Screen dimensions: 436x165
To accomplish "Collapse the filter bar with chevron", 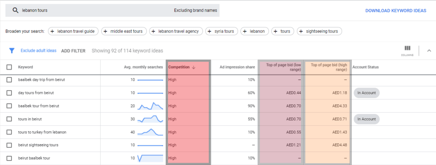I will (429, 51).
